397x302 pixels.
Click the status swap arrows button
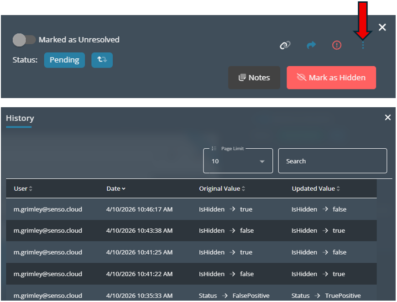click(102, 60)
